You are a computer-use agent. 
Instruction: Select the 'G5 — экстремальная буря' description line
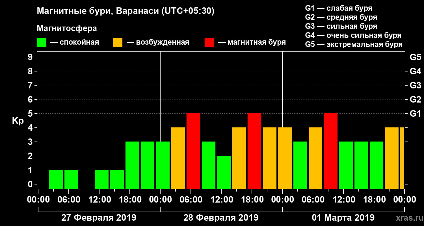(x=354, y=45)
